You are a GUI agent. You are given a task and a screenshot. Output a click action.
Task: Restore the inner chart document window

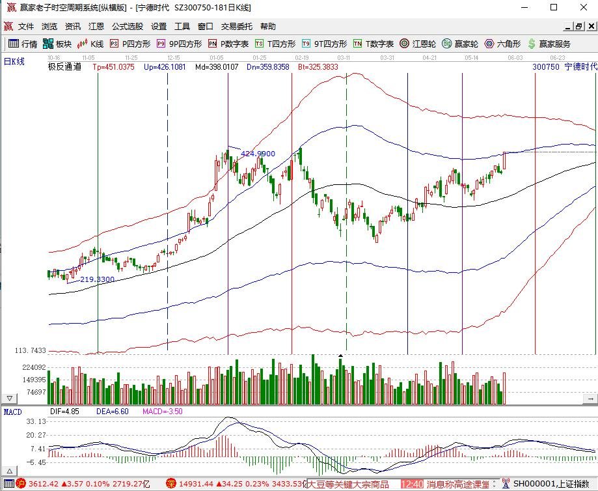pos(580,26)
